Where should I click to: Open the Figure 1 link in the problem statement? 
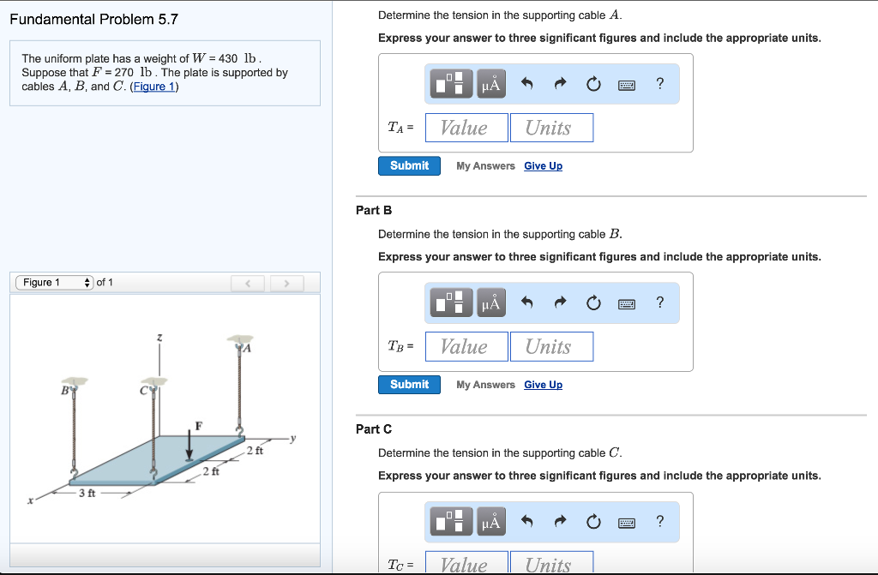153,86
